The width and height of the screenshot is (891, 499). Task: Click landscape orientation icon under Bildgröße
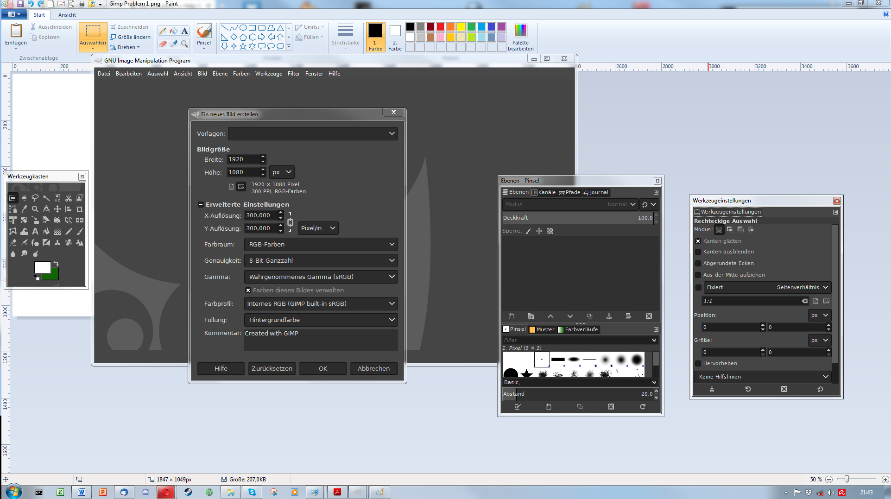[241, 187]
